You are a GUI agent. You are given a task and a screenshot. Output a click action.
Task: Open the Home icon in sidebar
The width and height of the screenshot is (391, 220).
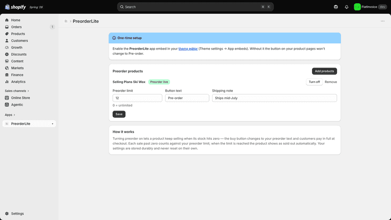point(7,20)
